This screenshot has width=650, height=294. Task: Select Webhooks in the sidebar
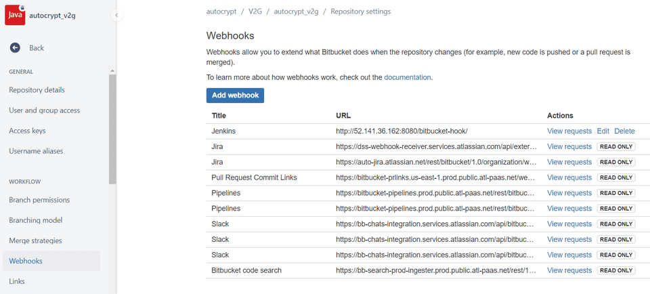coord(26,261)
